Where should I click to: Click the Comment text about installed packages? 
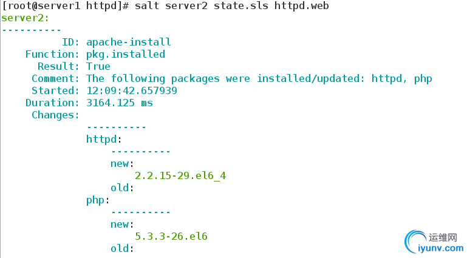259,78
